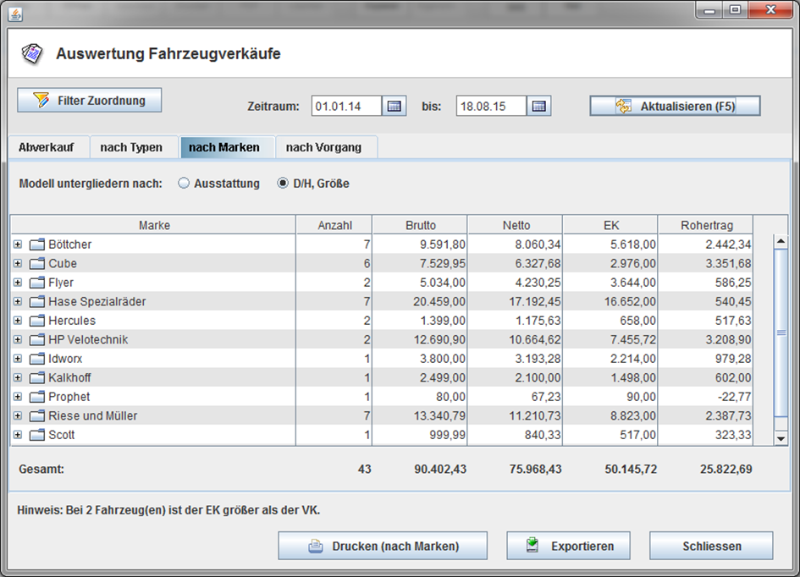The height and width of the screenshot is (577, 800).
Task: Expand the Flyer brand row
Action: pos(18,283)
